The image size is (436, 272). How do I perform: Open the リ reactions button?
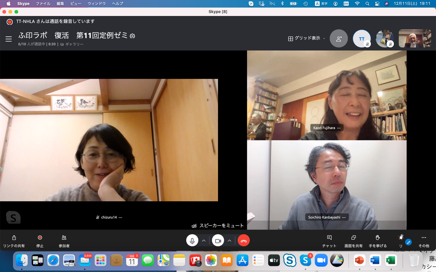coord(401,241)
